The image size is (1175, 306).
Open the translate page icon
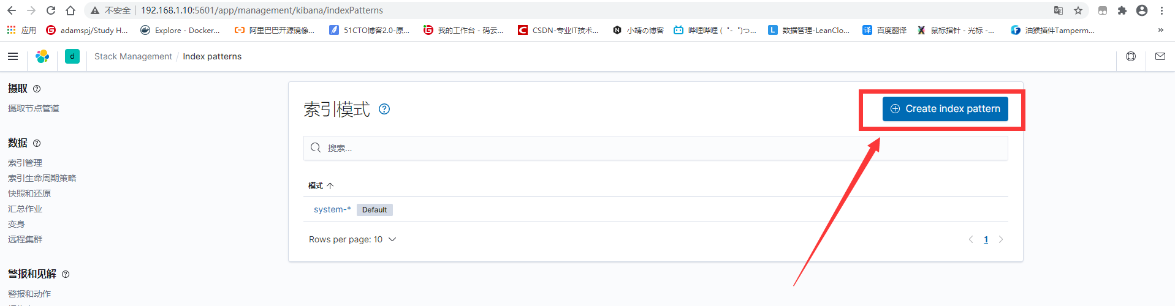click(1059, 10)
